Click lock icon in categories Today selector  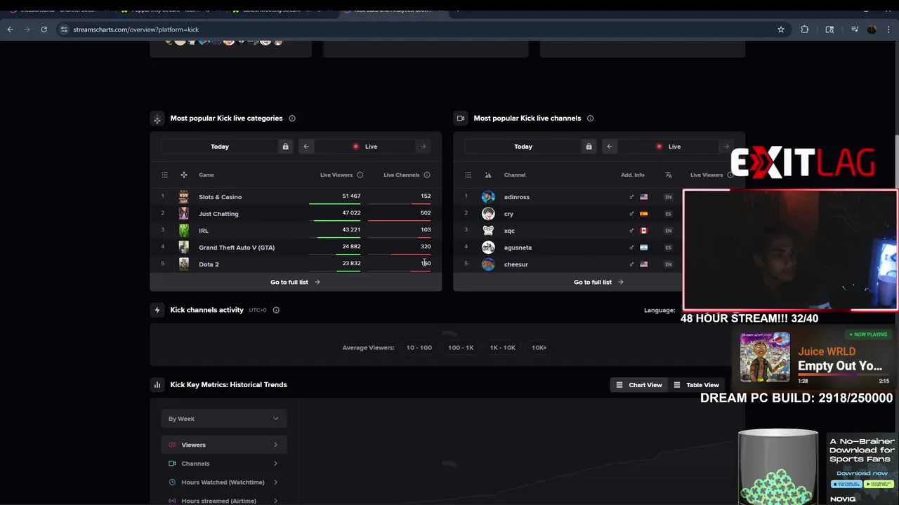[x=285, y=147]
